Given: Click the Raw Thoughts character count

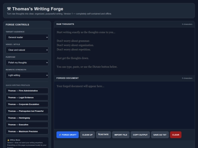Looking at the screenshot, I should point(187,24).
